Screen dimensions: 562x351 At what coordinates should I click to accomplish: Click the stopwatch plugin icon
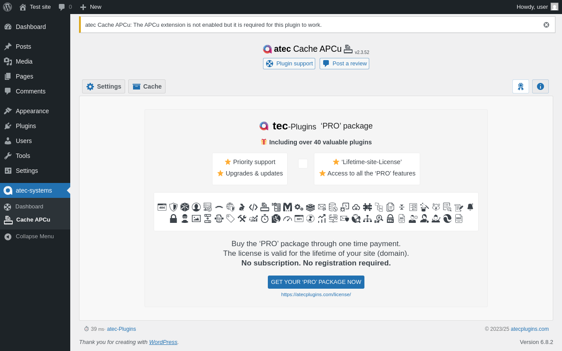[x=265, y=218]
